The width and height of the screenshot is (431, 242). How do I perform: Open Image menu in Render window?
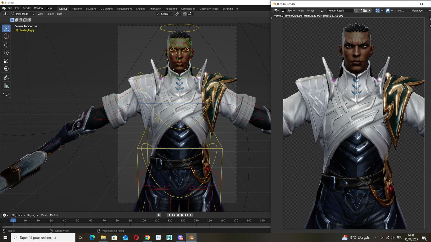pyautogui.click(x=311, y=10)
